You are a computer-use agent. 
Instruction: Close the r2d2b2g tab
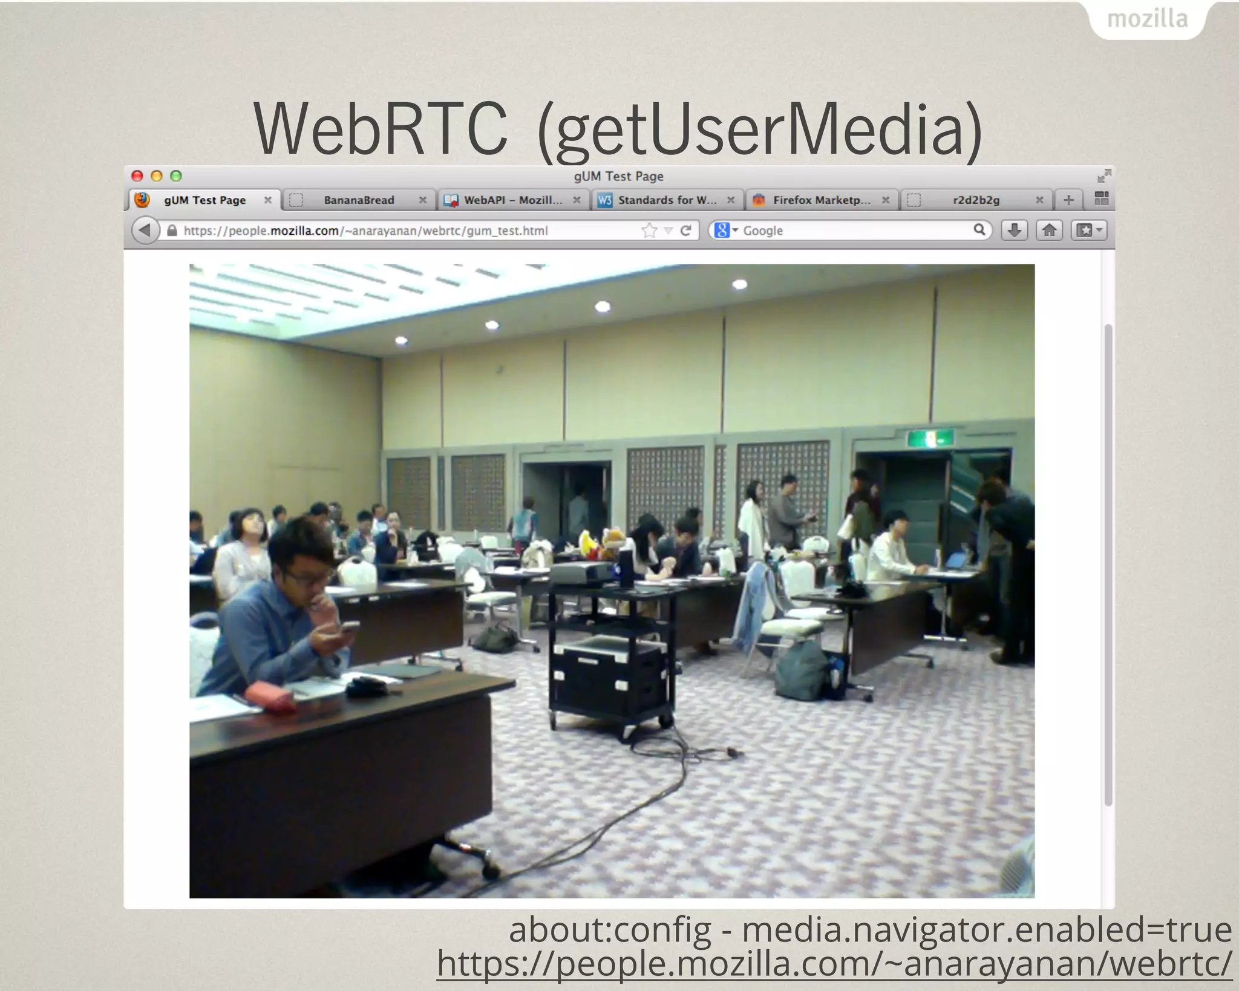click(1039, 200)
